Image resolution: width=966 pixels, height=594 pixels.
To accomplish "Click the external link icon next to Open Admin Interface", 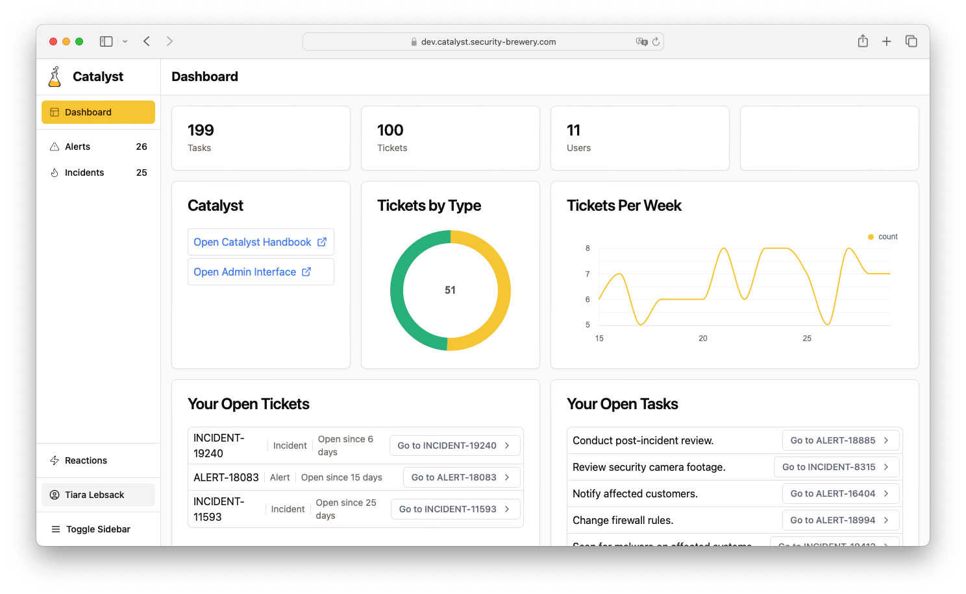I will (306, 272).
